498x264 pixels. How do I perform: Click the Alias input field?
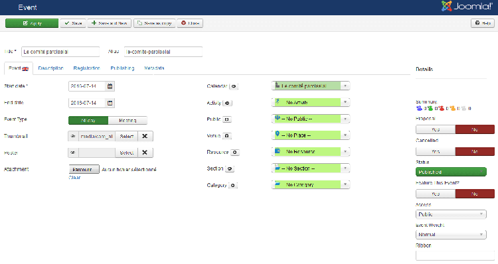(x=163, y=52)
